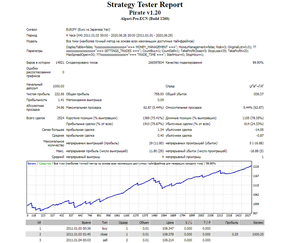The image size is (282, 243).
Task: Click consecutive wins value 29 (11.80)
Action: [x=156, y=143]
